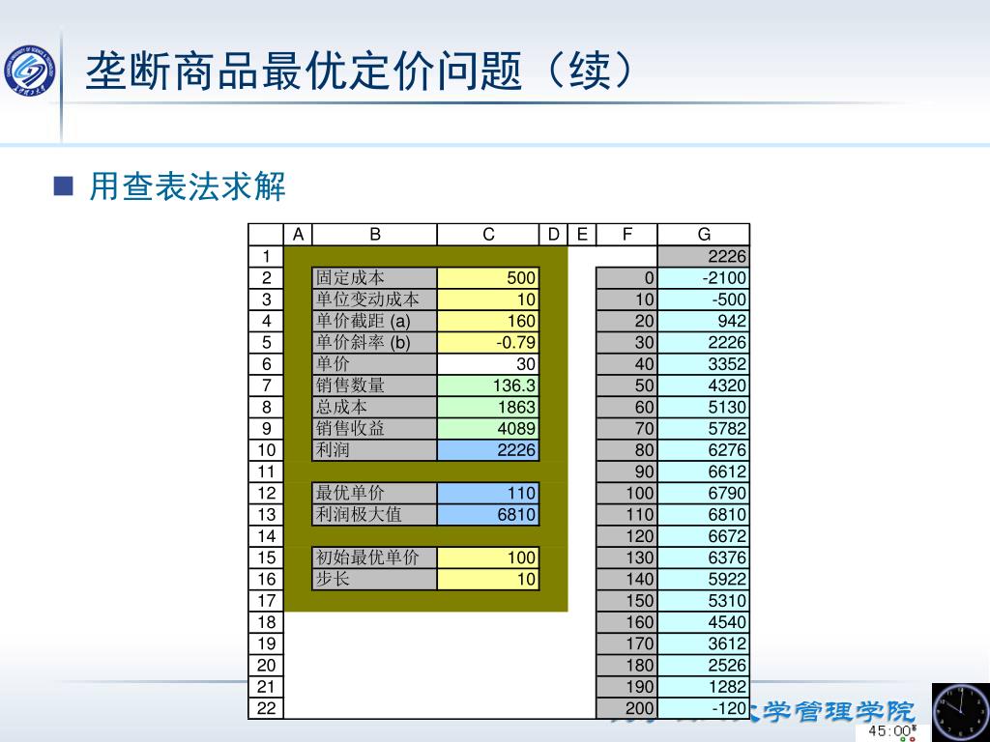Click the 单价斜率 (b) label cell
This screenshot has width=990, height=742.
(x=374, y=342)
